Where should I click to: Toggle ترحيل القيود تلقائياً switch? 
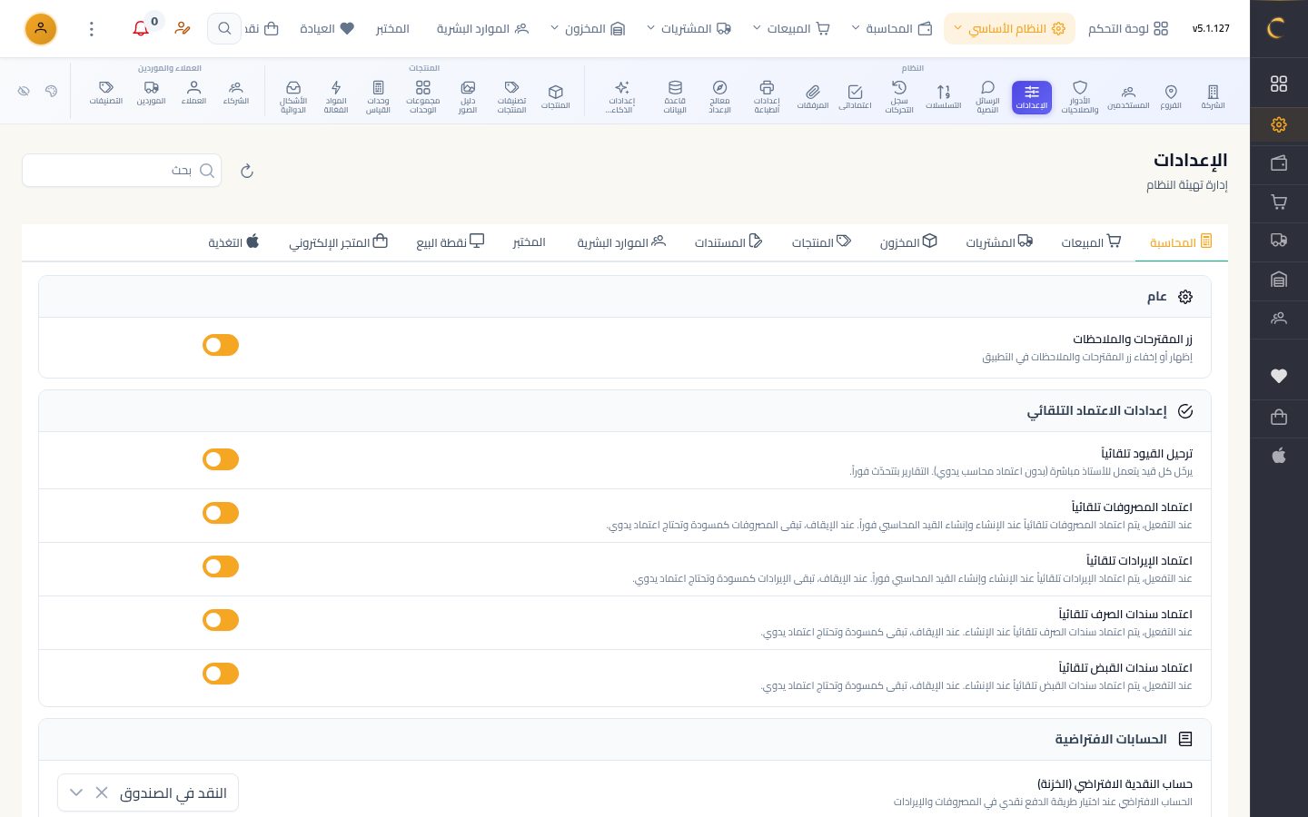(x=221, y=459)
